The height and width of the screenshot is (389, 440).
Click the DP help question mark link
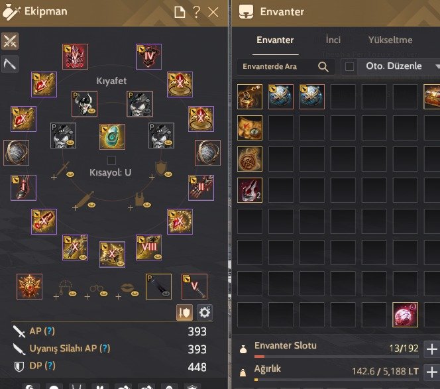[x=50, y=366]
